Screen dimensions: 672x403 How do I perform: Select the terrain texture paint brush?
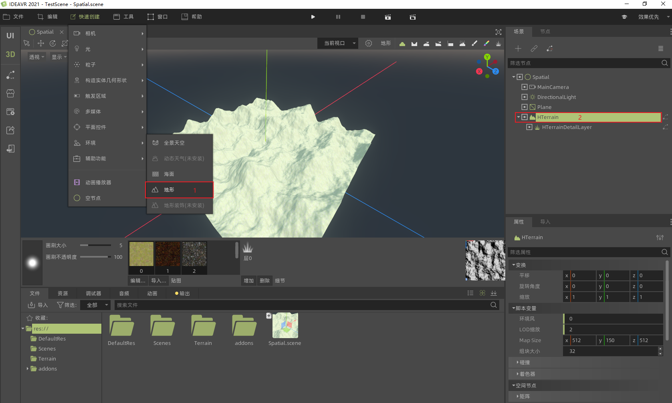point(474,44)
